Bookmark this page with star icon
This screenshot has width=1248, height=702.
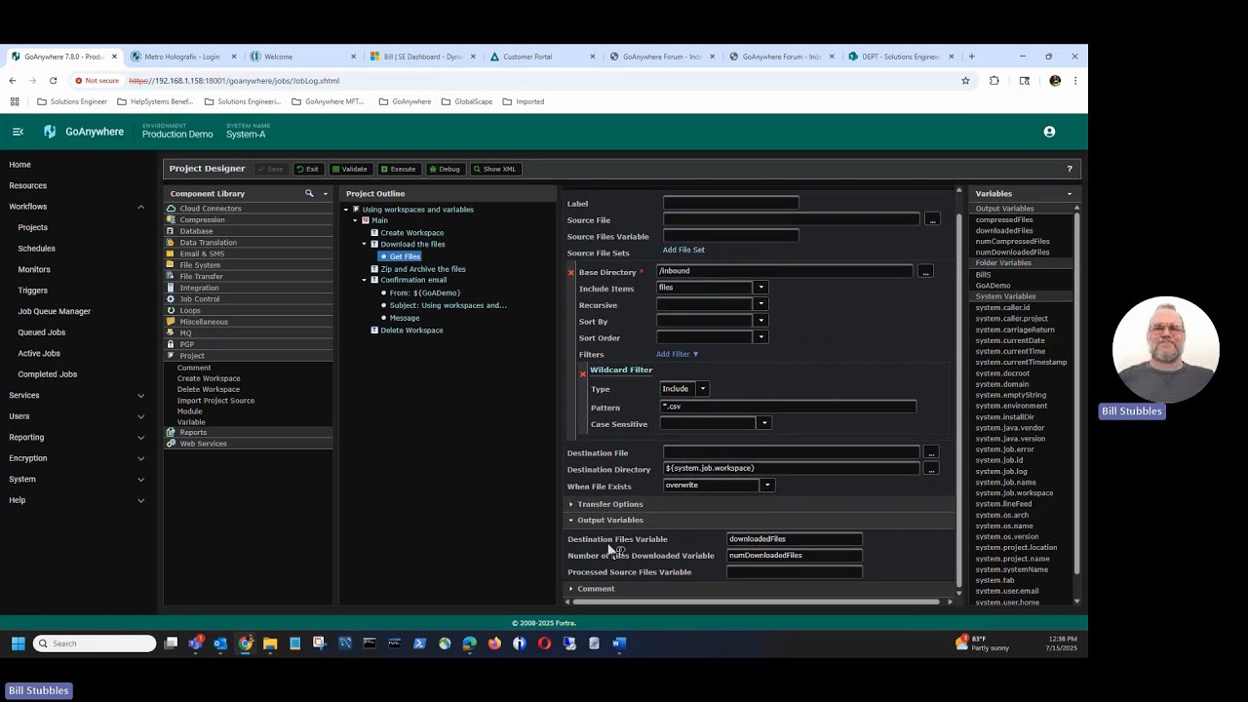(x=965, y=81)
